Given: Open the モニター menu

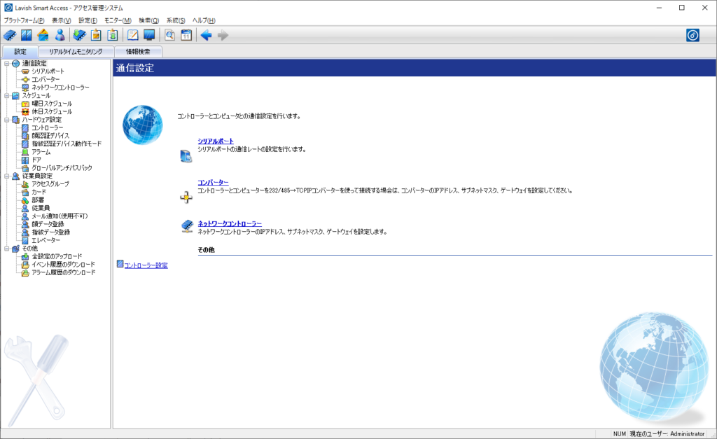Looking at the screenshot, I should tap(118, 20).
